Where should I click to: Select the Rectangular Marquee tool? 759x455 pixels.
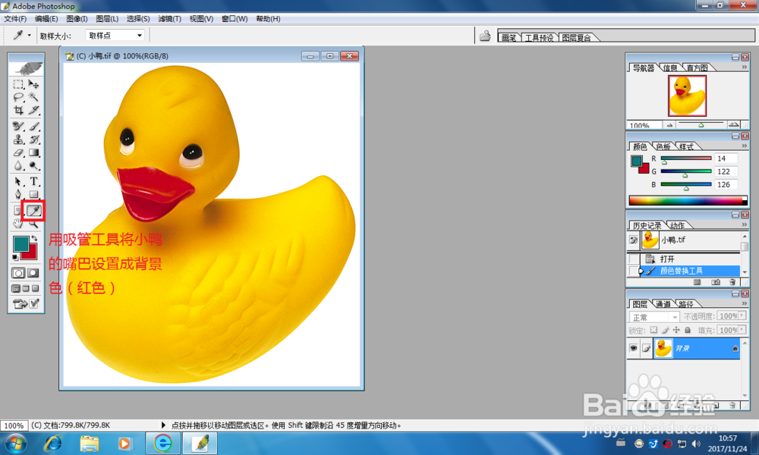tap(18, 84)
